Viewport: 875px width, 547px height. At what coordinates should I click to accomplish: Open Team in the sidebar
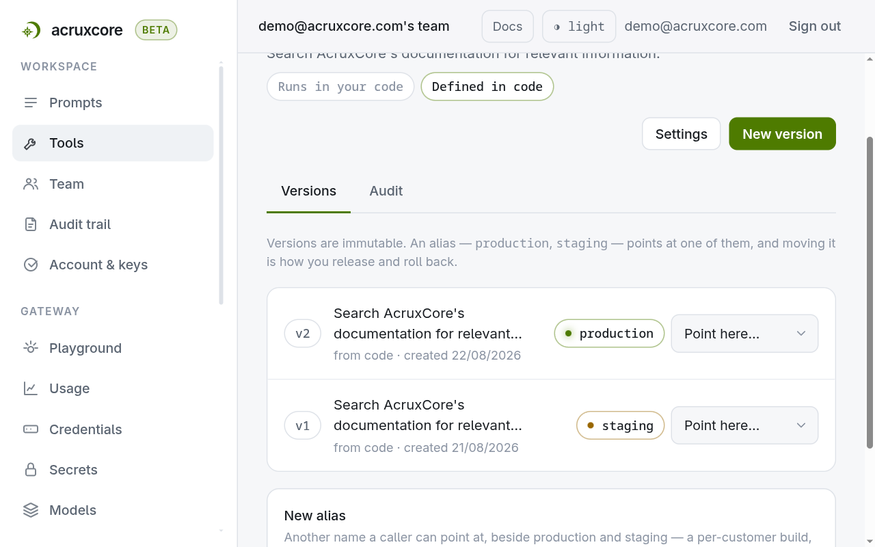(113, 184)
